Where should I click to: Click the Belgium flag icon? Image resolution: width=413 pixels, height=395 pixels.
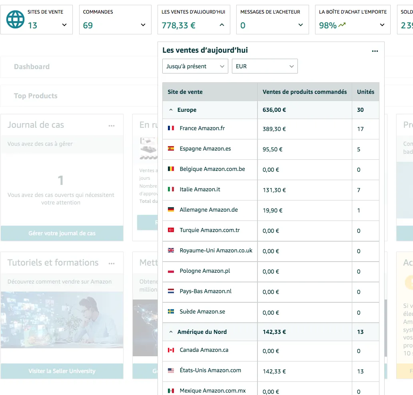coord(171,169)
